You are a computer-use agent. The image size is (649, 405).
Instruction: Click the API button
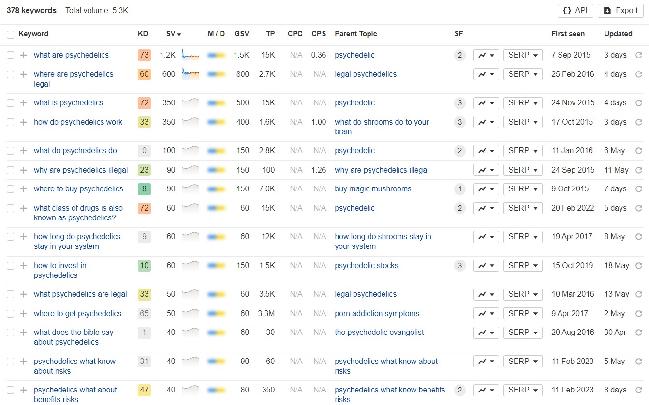pyautogui.click(x=575, y=11)
